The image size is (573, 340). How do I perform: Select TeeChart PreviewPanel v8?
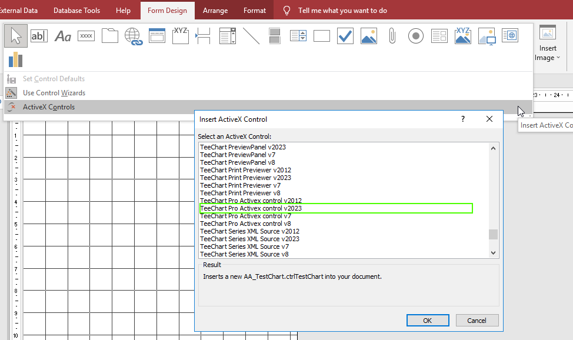(x=238, y=162)
